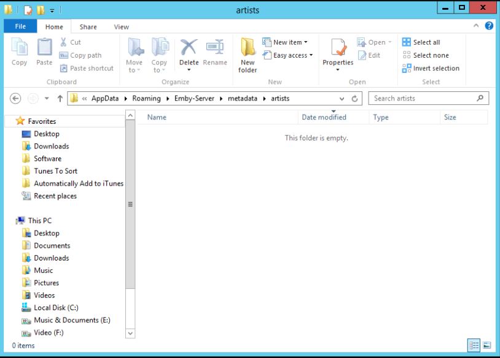Click the Help question mark icon
Image resolution: width=500 pixels, height=358 pixels.
point(489,26)
